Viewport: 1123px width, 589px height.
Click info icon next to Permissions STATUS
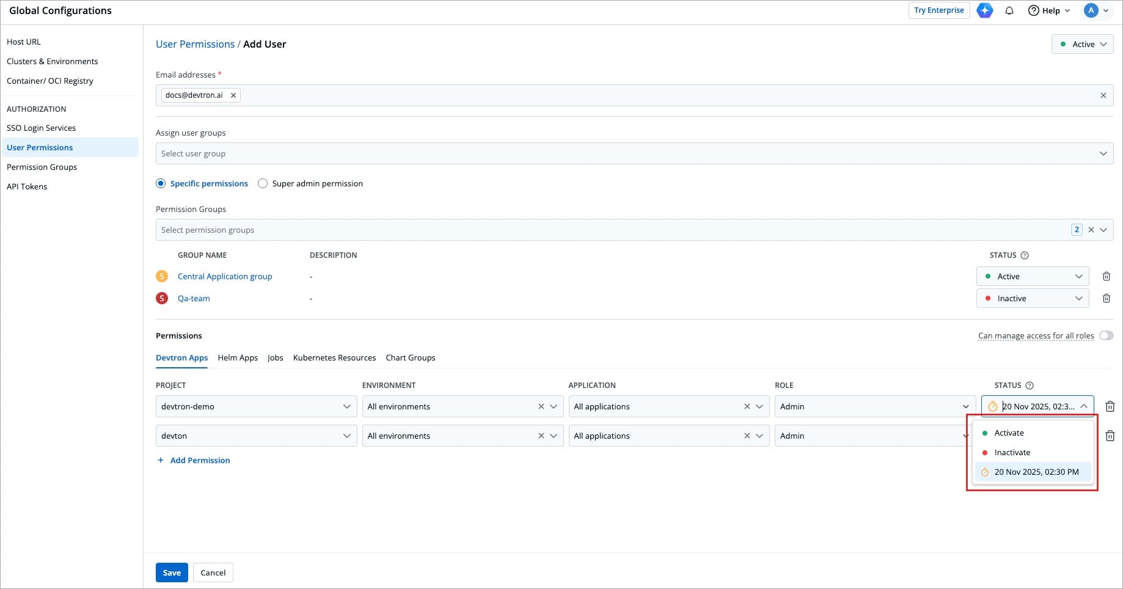[1030, 386]
